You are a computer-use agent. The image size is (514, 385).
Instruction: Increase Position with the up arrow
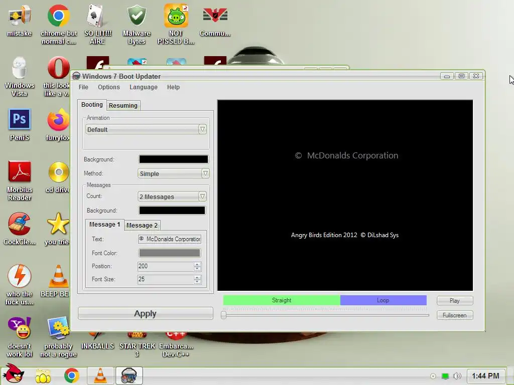coord(197,264)
